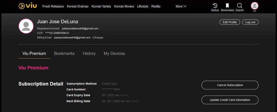The image size is (277, 112).
Task: Click the Subscription Detail heading
Action: click(41, 84)
